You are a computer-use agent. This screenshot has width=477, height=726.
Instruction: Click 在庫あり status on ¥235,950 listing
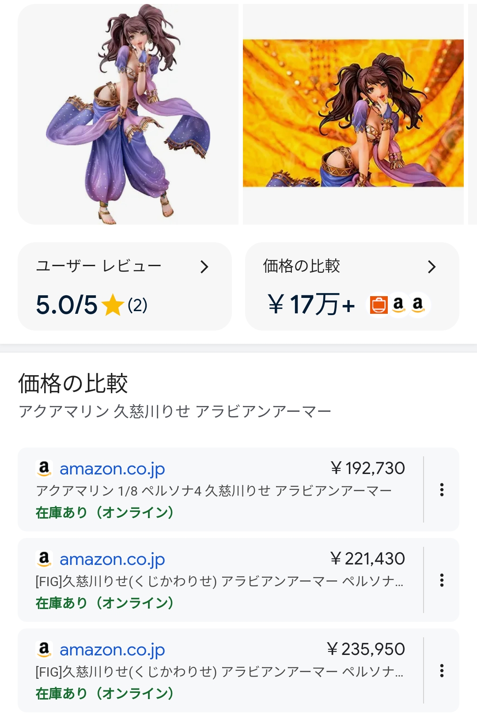(x=105, y=693)
